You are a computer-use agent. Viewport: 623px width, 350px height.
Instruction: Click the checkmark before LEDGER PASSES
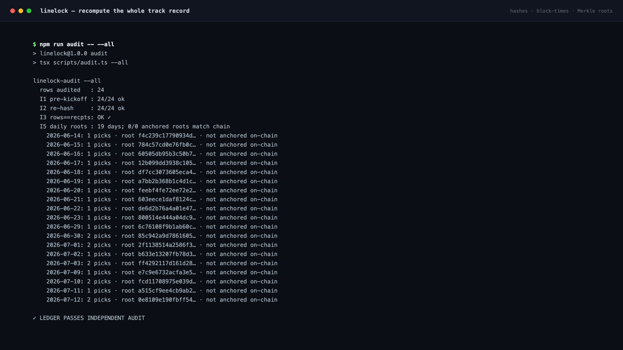tap(35, 318)
